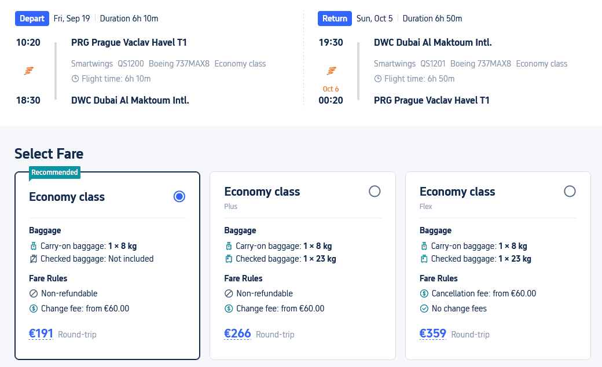This screenshot has height=367, width=602.
Task: Click the Smartwings logo on departure flight
Action: click(28, 71)
